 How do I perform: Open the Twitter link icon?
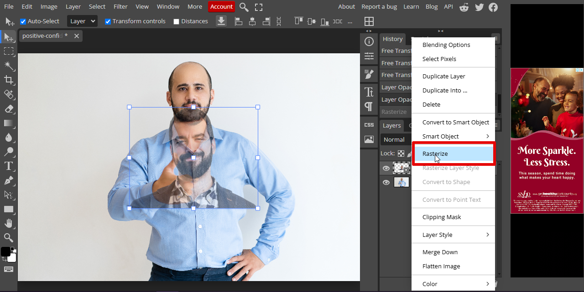479,7
